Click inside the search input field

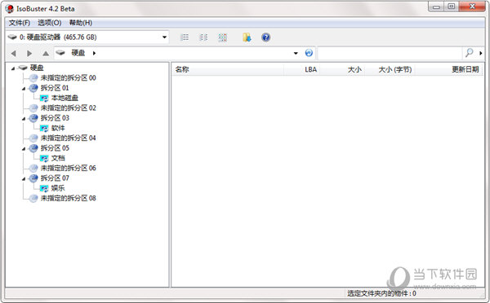[390, 53]
